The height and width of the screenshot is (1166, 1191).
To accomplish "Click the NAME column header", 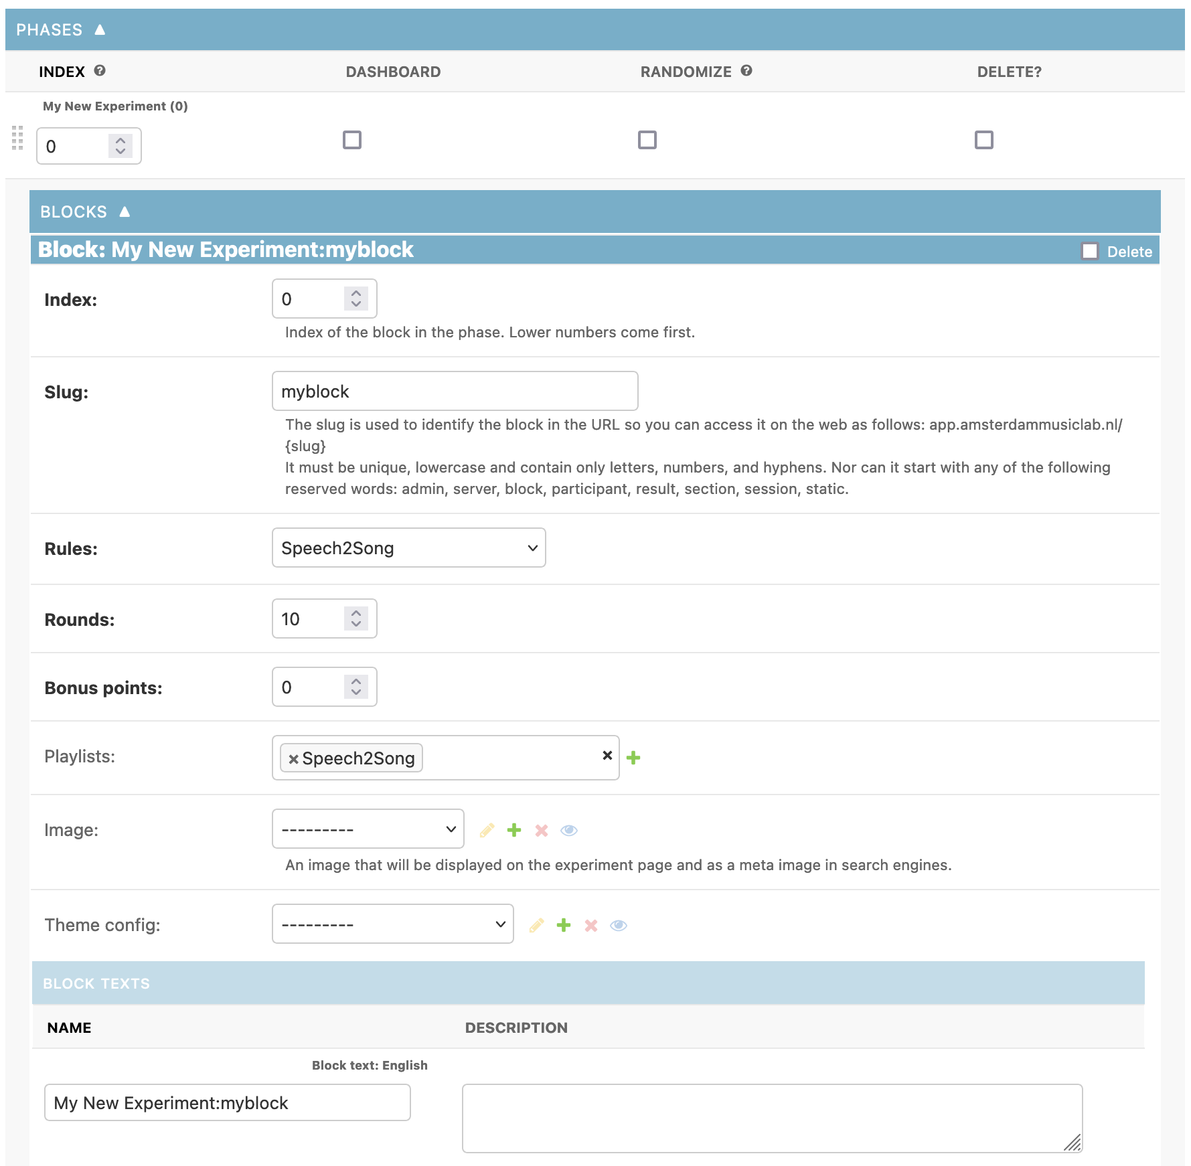I will (69, 1027).
